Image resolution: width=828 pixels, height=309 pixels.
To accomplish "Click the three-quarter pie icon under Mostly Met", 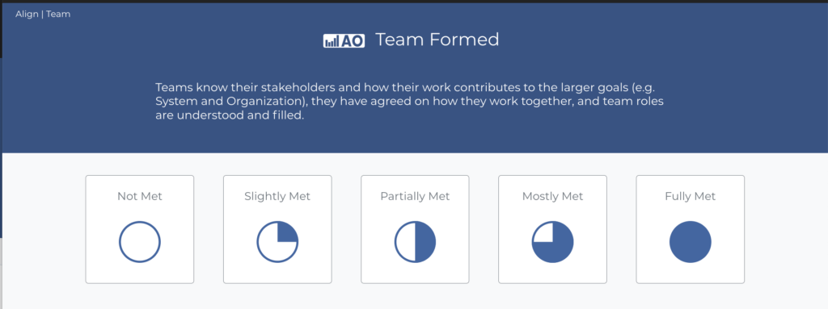I will [553, 242].
